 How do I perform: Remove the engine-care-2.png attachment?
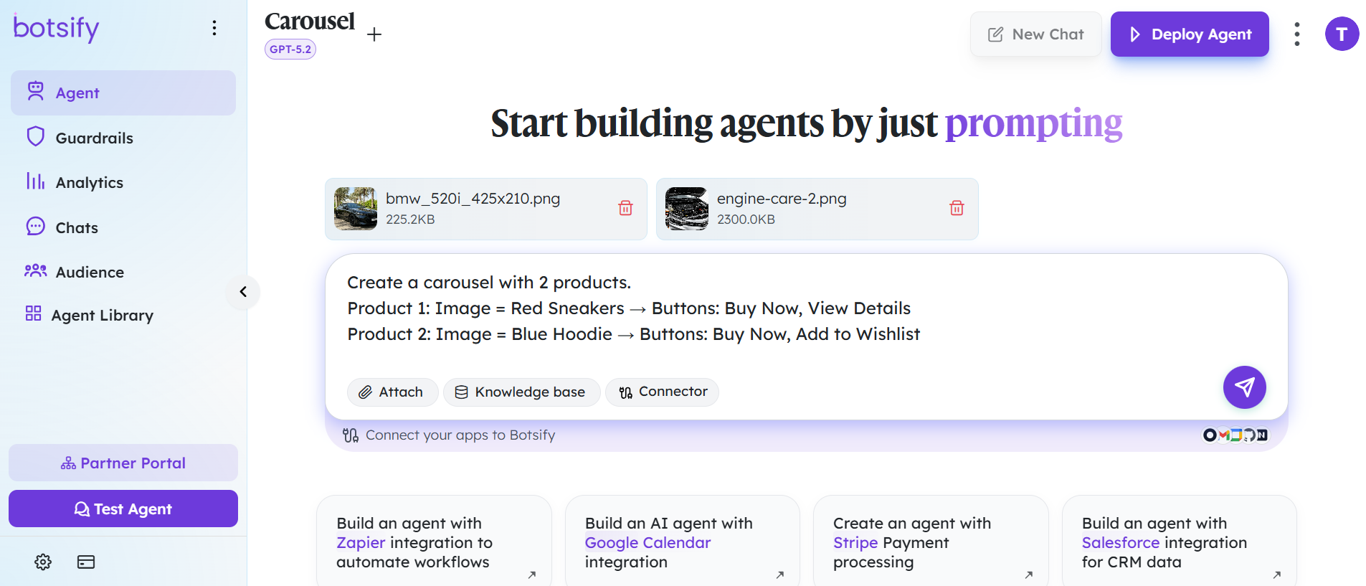(x=957, y=208)
